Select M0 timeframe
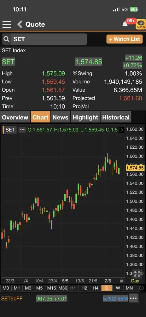Viewport: 146px width, 317px height. (x=6, y=288)
